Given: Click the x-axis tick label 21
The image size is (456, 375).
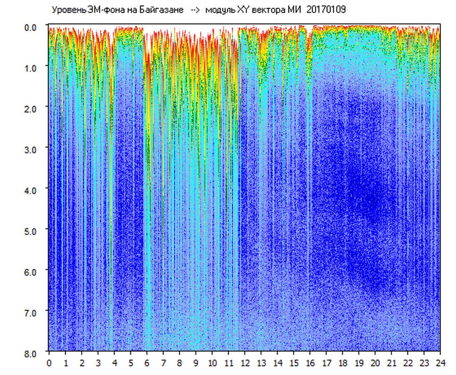Looking at the screenshot, I should 392,363.
